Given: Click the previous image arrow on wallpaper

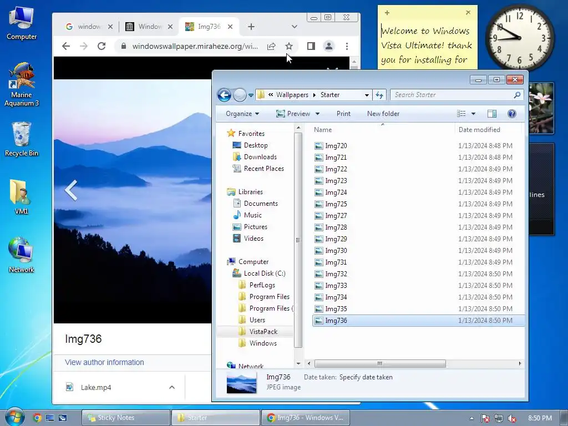Looking at the screenshot, I should click(x=71, y=190).
